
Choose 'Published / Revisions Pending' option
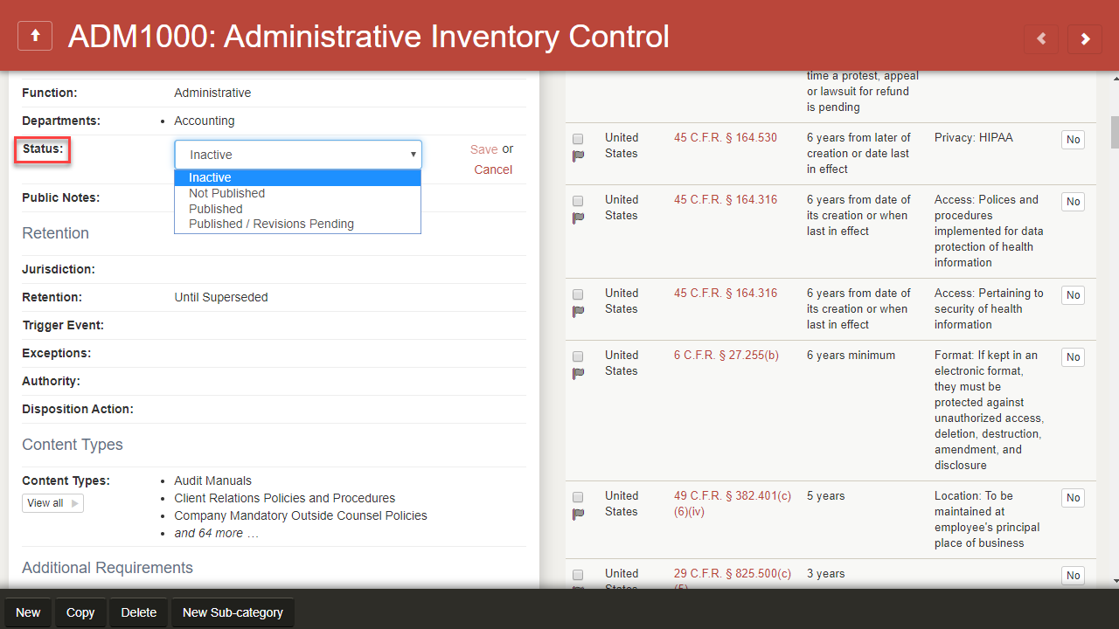(x=271, y=224)
